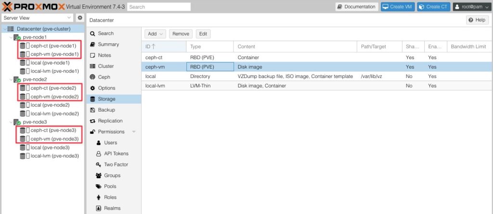The image size is (493, 214).
Task: Click the pve-node2 server icon
Action: tap(17, 79)
